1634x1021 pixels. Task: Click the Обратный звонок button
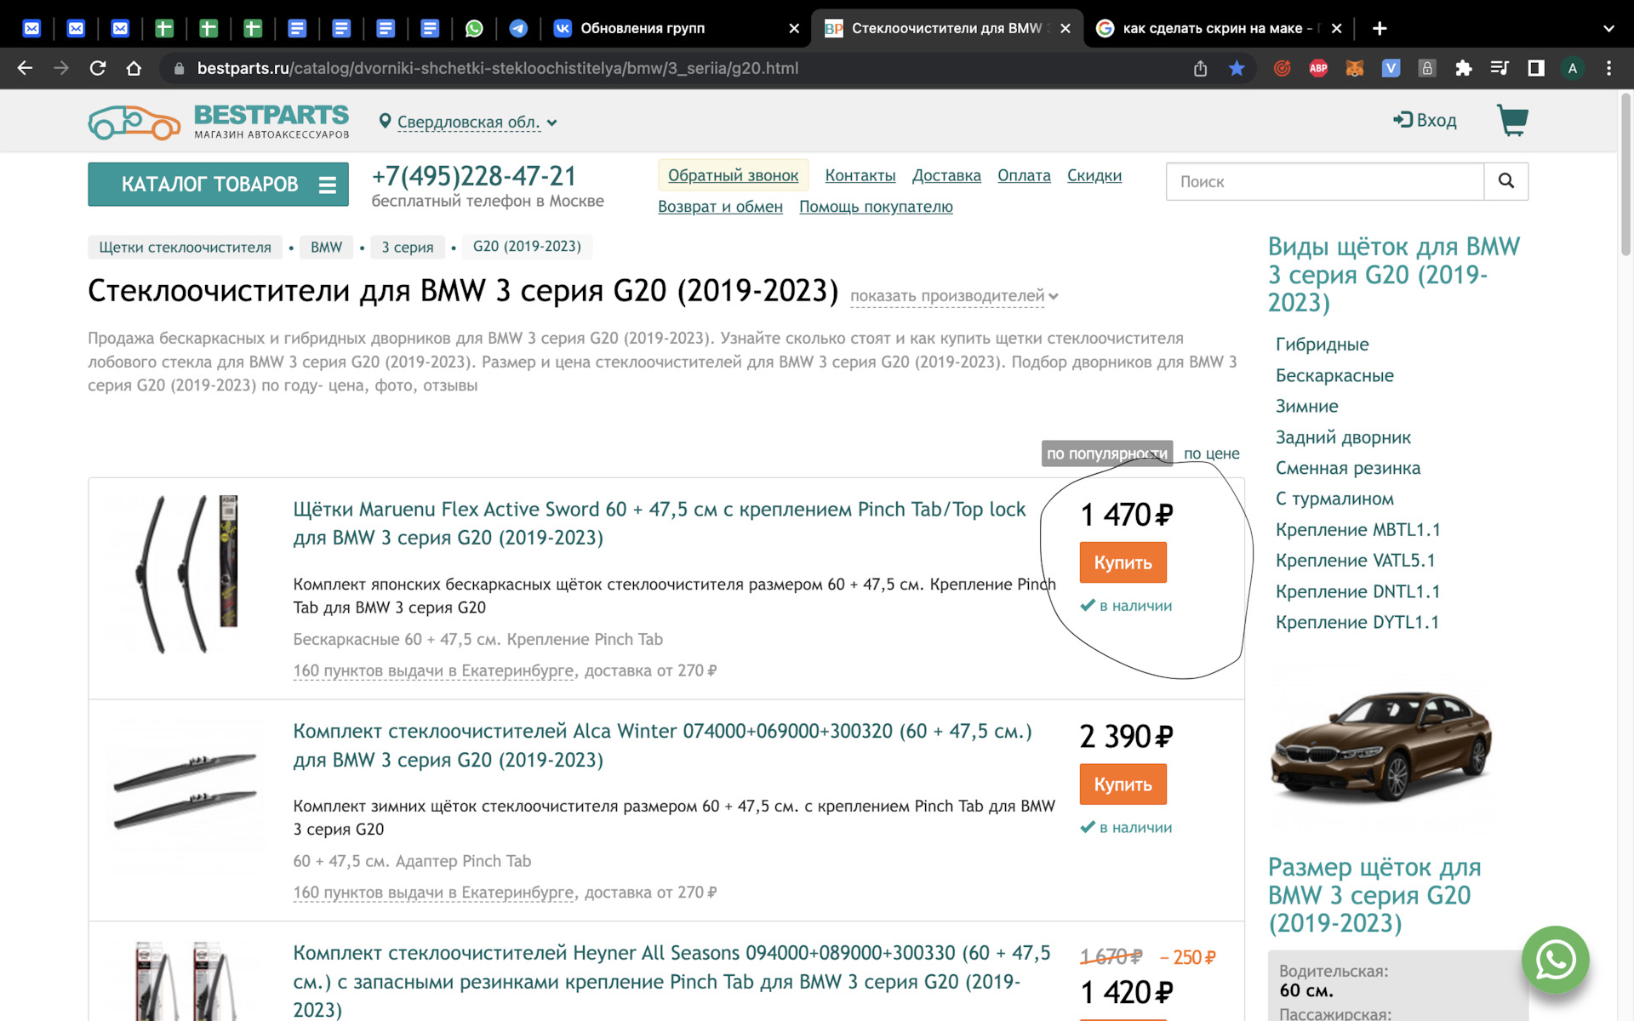tap(733, 175)
